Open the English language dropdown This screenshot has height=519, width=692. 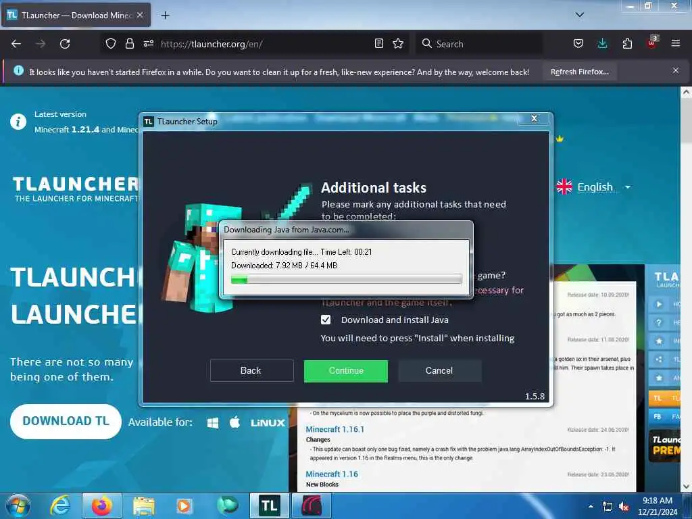coord(593,187)
